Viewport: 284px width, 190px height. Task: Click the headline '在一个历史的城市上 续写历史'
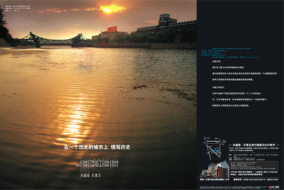(98, 147)
